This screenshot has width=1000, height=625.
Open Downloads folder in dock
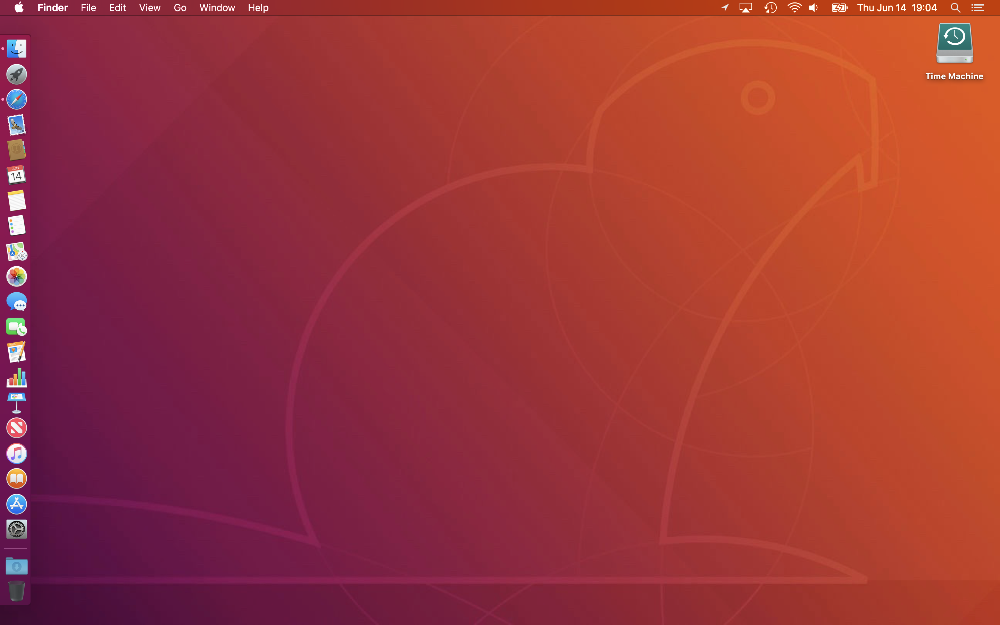[x=17, y=566]
